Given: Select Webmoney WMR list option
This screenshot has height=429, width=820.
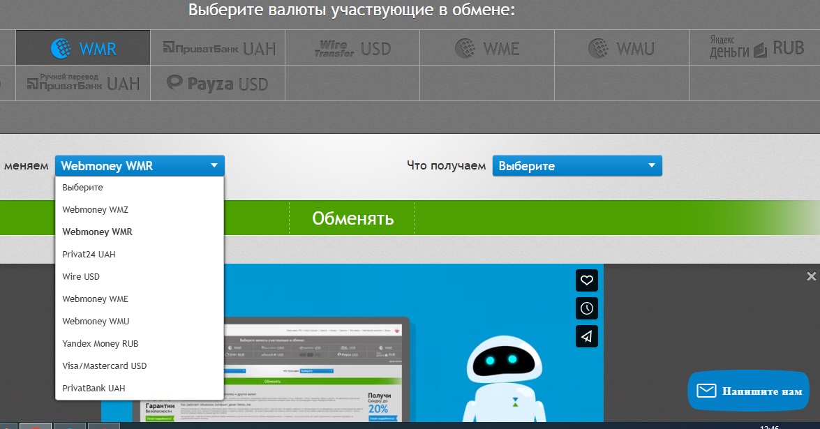Looking at the screenshot, I should click(x=140, y=232).
